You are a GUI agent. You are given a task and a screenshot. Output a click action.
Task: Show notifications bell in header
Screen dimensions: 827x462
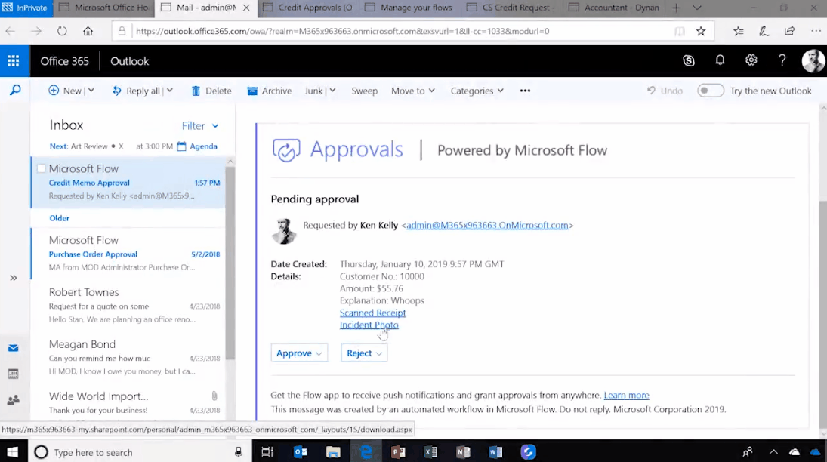point(720,60)
